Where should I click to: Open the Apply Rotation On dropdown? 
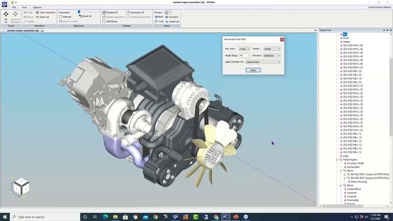point(263,62)
